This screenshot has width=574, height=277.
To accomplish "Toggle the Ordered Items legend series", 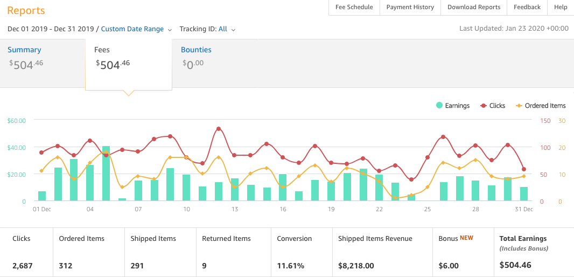I will (541, 106).
